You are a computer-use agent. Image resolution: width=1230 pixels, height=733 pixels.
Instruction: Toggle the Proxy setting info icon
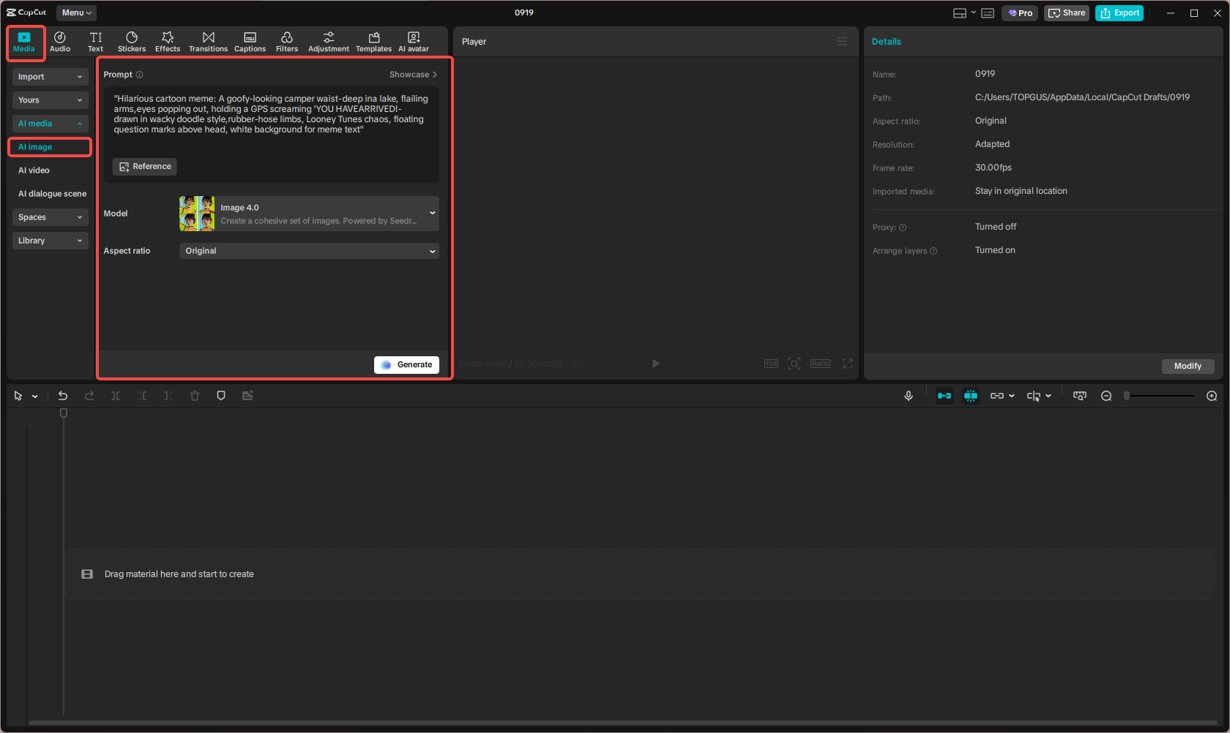pyautogui.click(x=903, y=228)
